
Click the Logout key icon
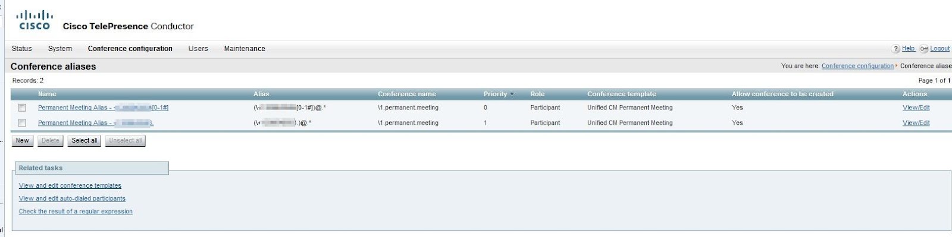point(923,49)
